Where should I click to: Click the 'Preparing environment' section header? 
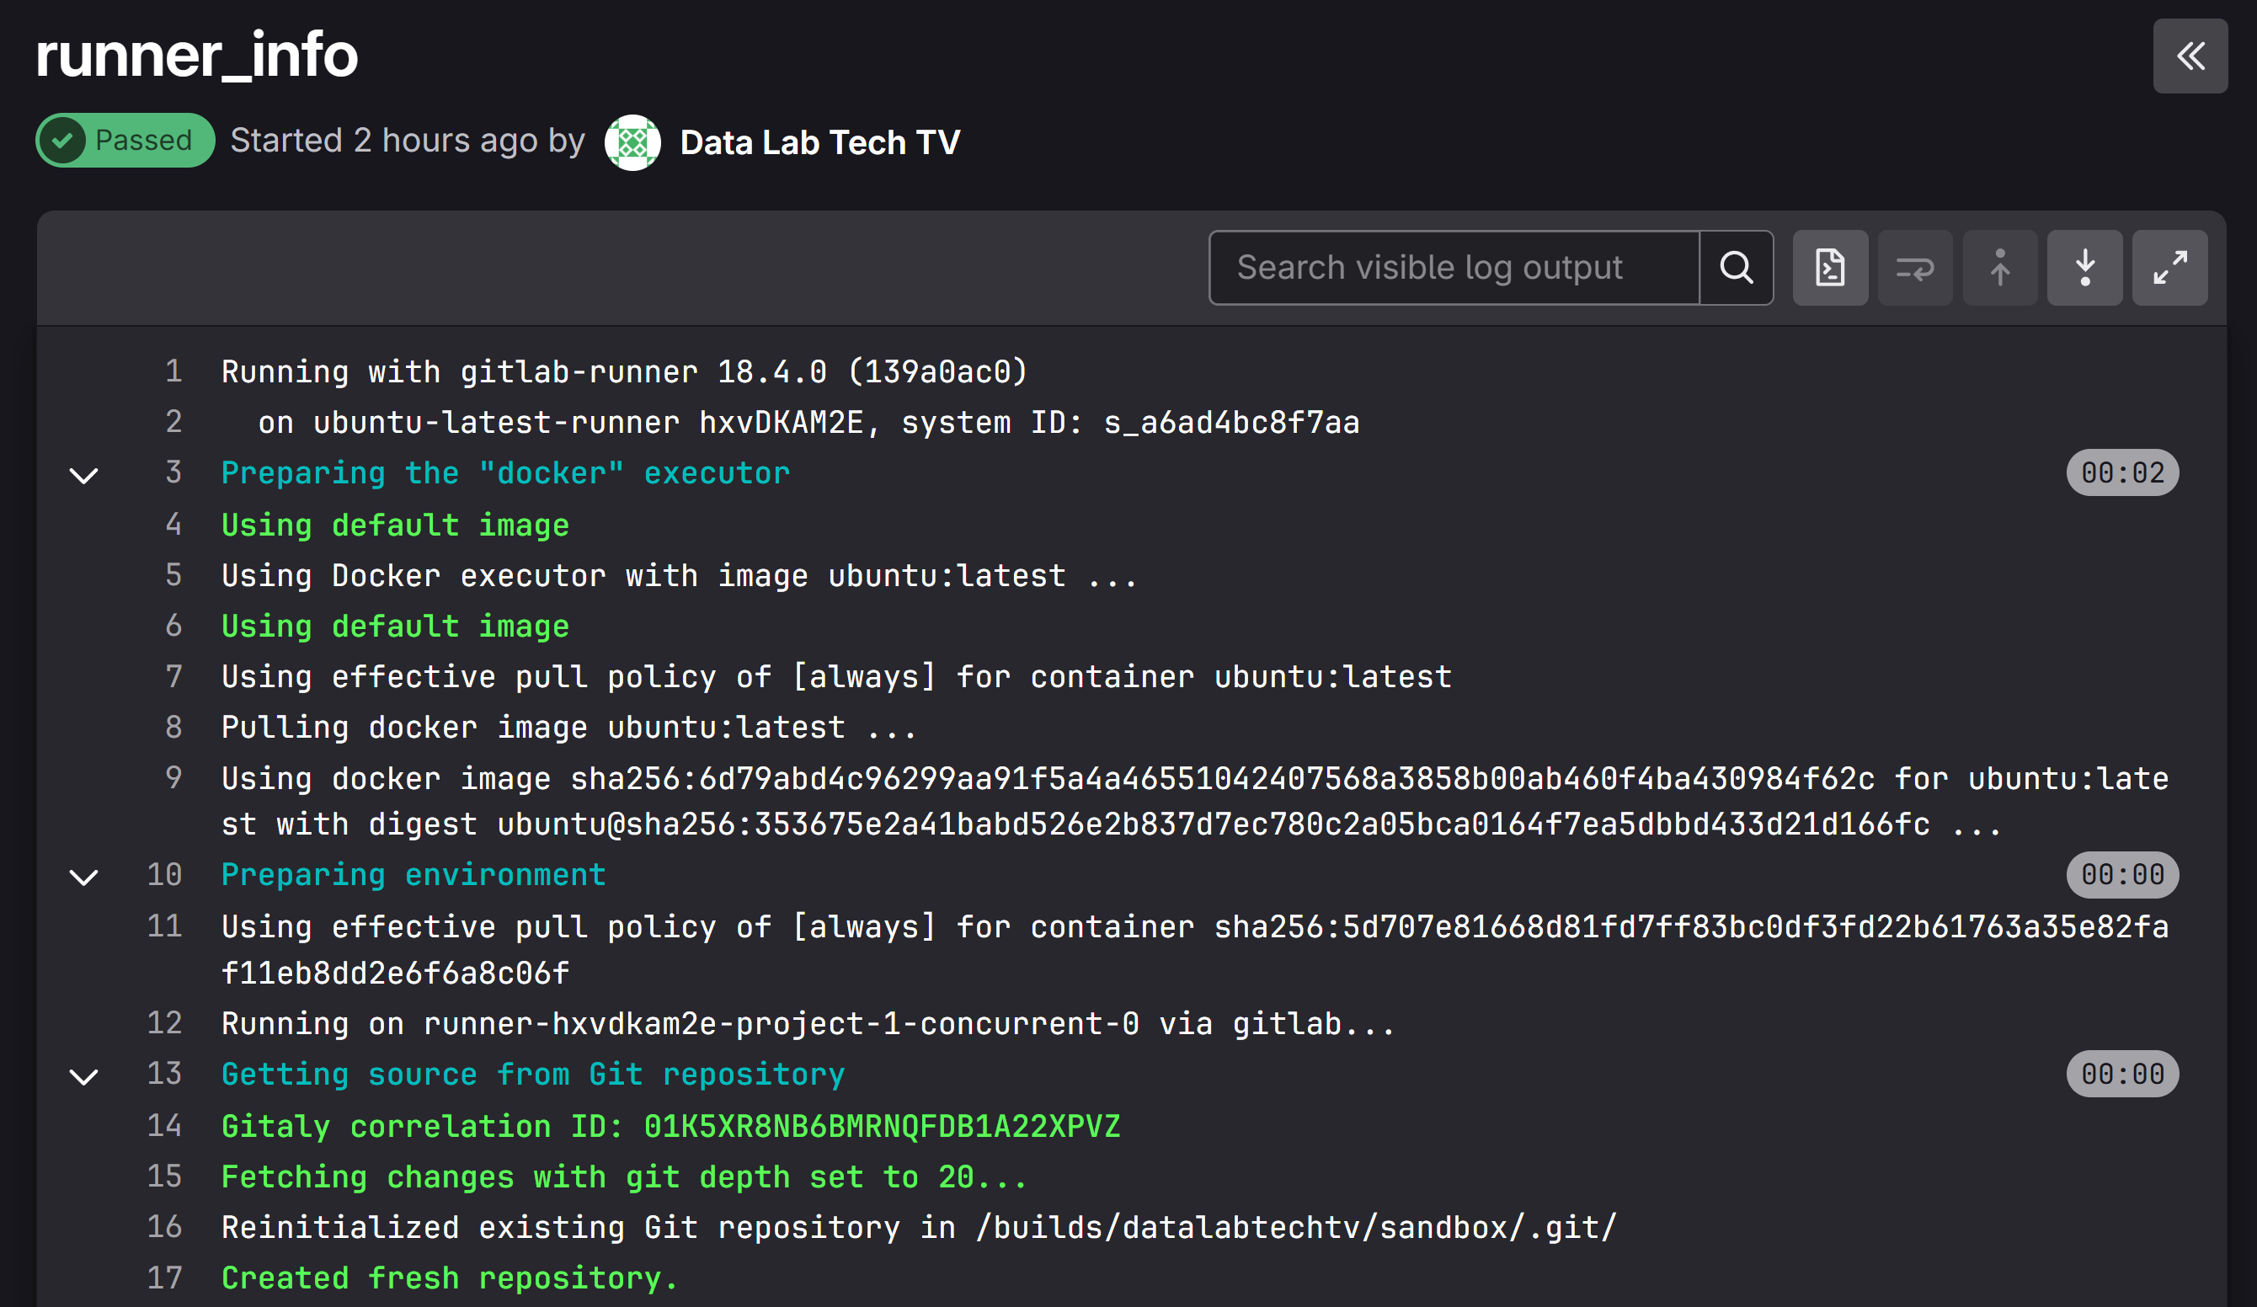click(413, 874)
